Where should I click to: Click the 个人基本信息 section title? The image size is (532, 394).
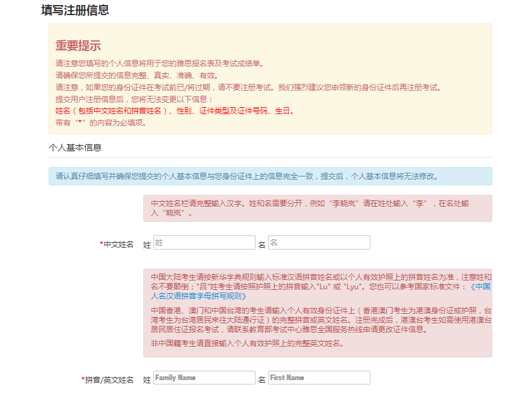(x=75, y=148)
